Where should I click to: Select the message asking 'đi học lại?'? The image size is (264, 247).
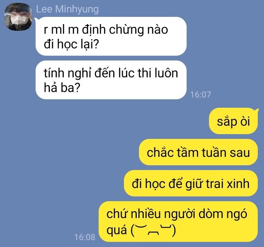pyautogui.click(x=111, y=36)
